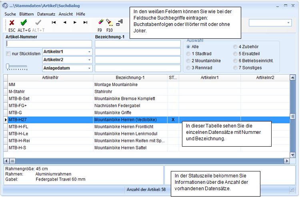Image resolution: width=300 pixels, height=197 pixels.
Task: Open the Suche menu
Action: point(10,14)
